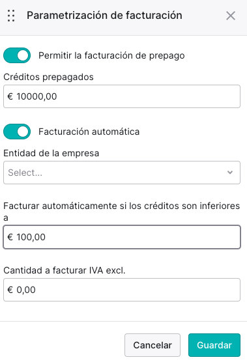The height and width of the screenshot is (364, 247).
Task: Click the 100,00 credit threshold field
Action: coord(122,237)
